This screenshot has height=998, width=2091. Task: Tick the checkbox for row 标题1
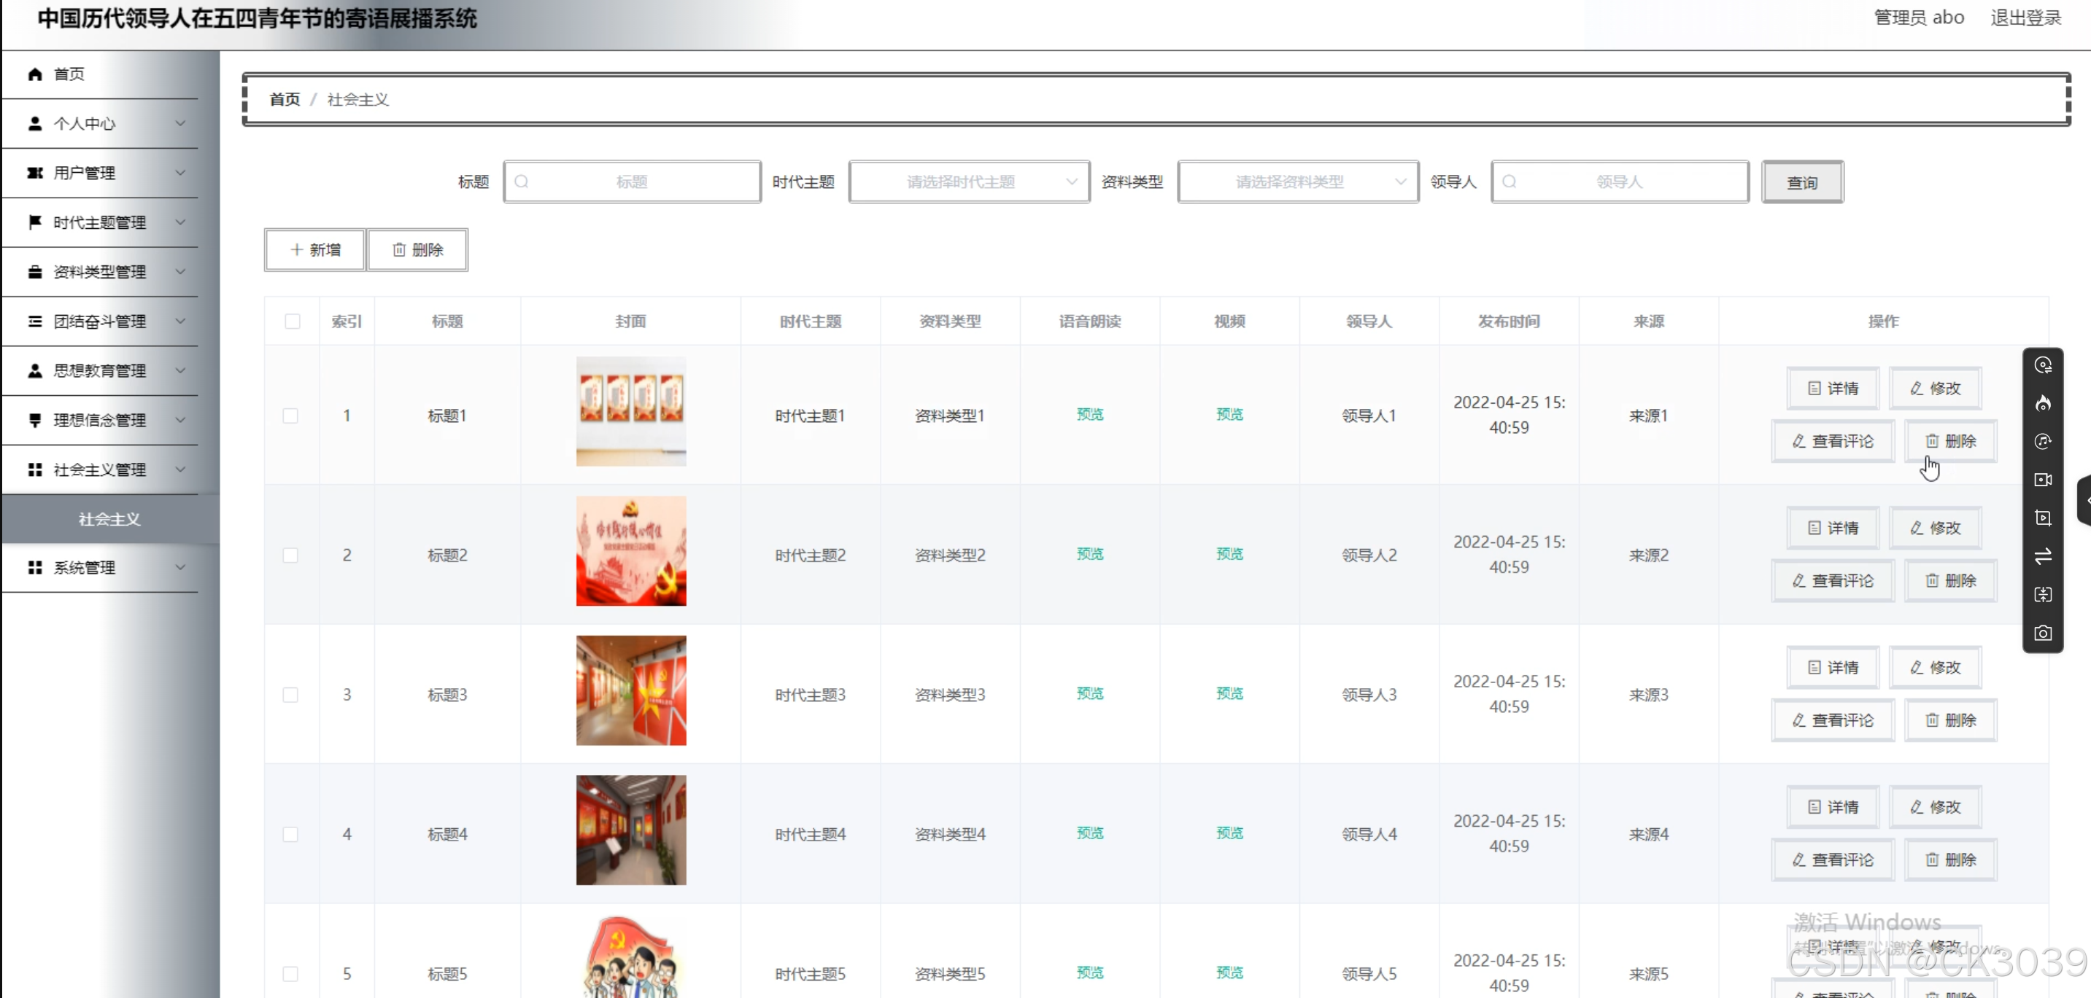(x=290, y=416)
